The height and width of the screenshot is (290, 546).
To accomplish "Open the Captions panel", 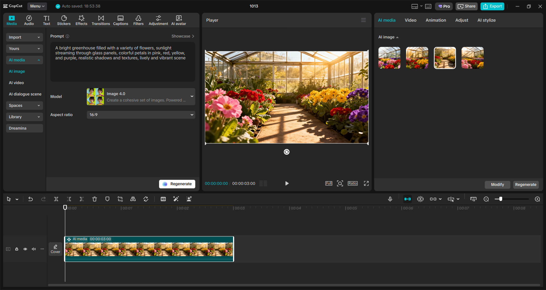I will [120, 20].
